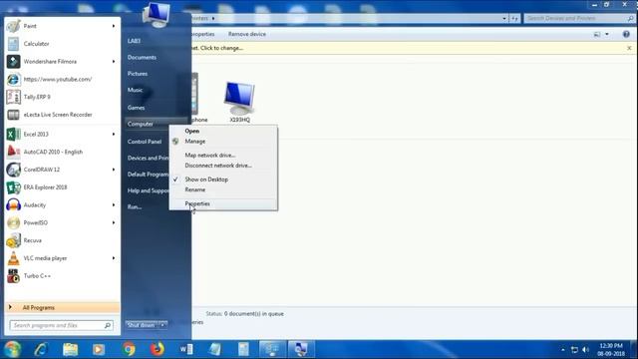Open AutoCAD 2010 - English
The image size is (638, 359).
(62, 152)
